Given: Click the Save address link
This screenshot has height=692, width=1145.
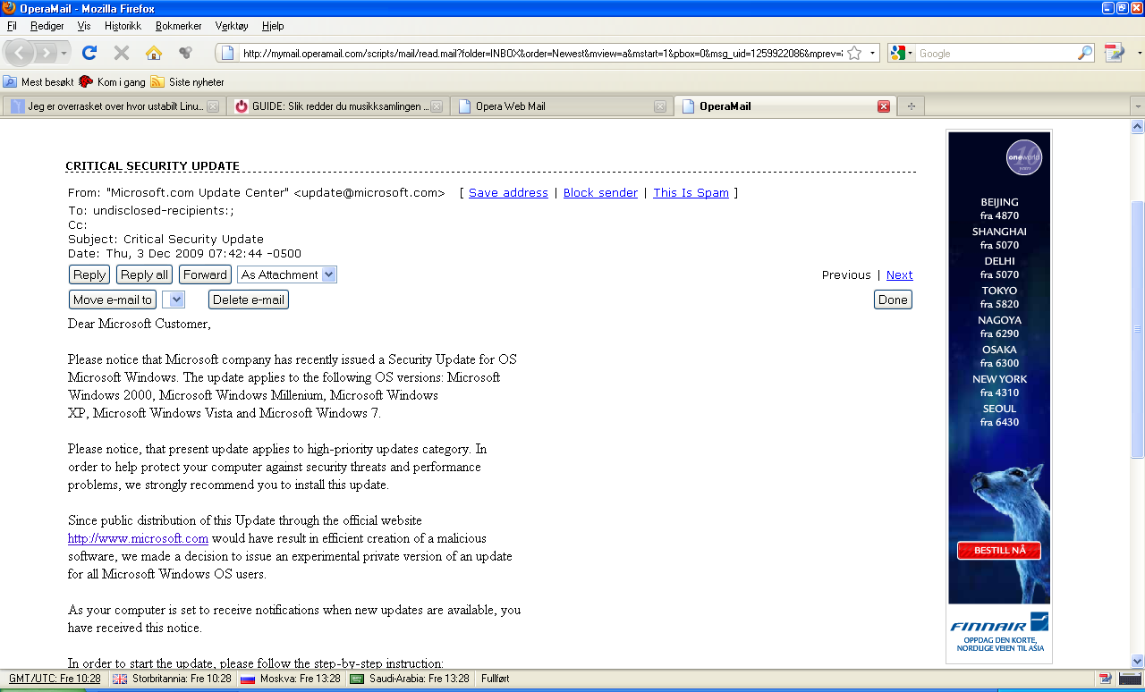Looking at the screenshot, I should (x=508, y=192).
